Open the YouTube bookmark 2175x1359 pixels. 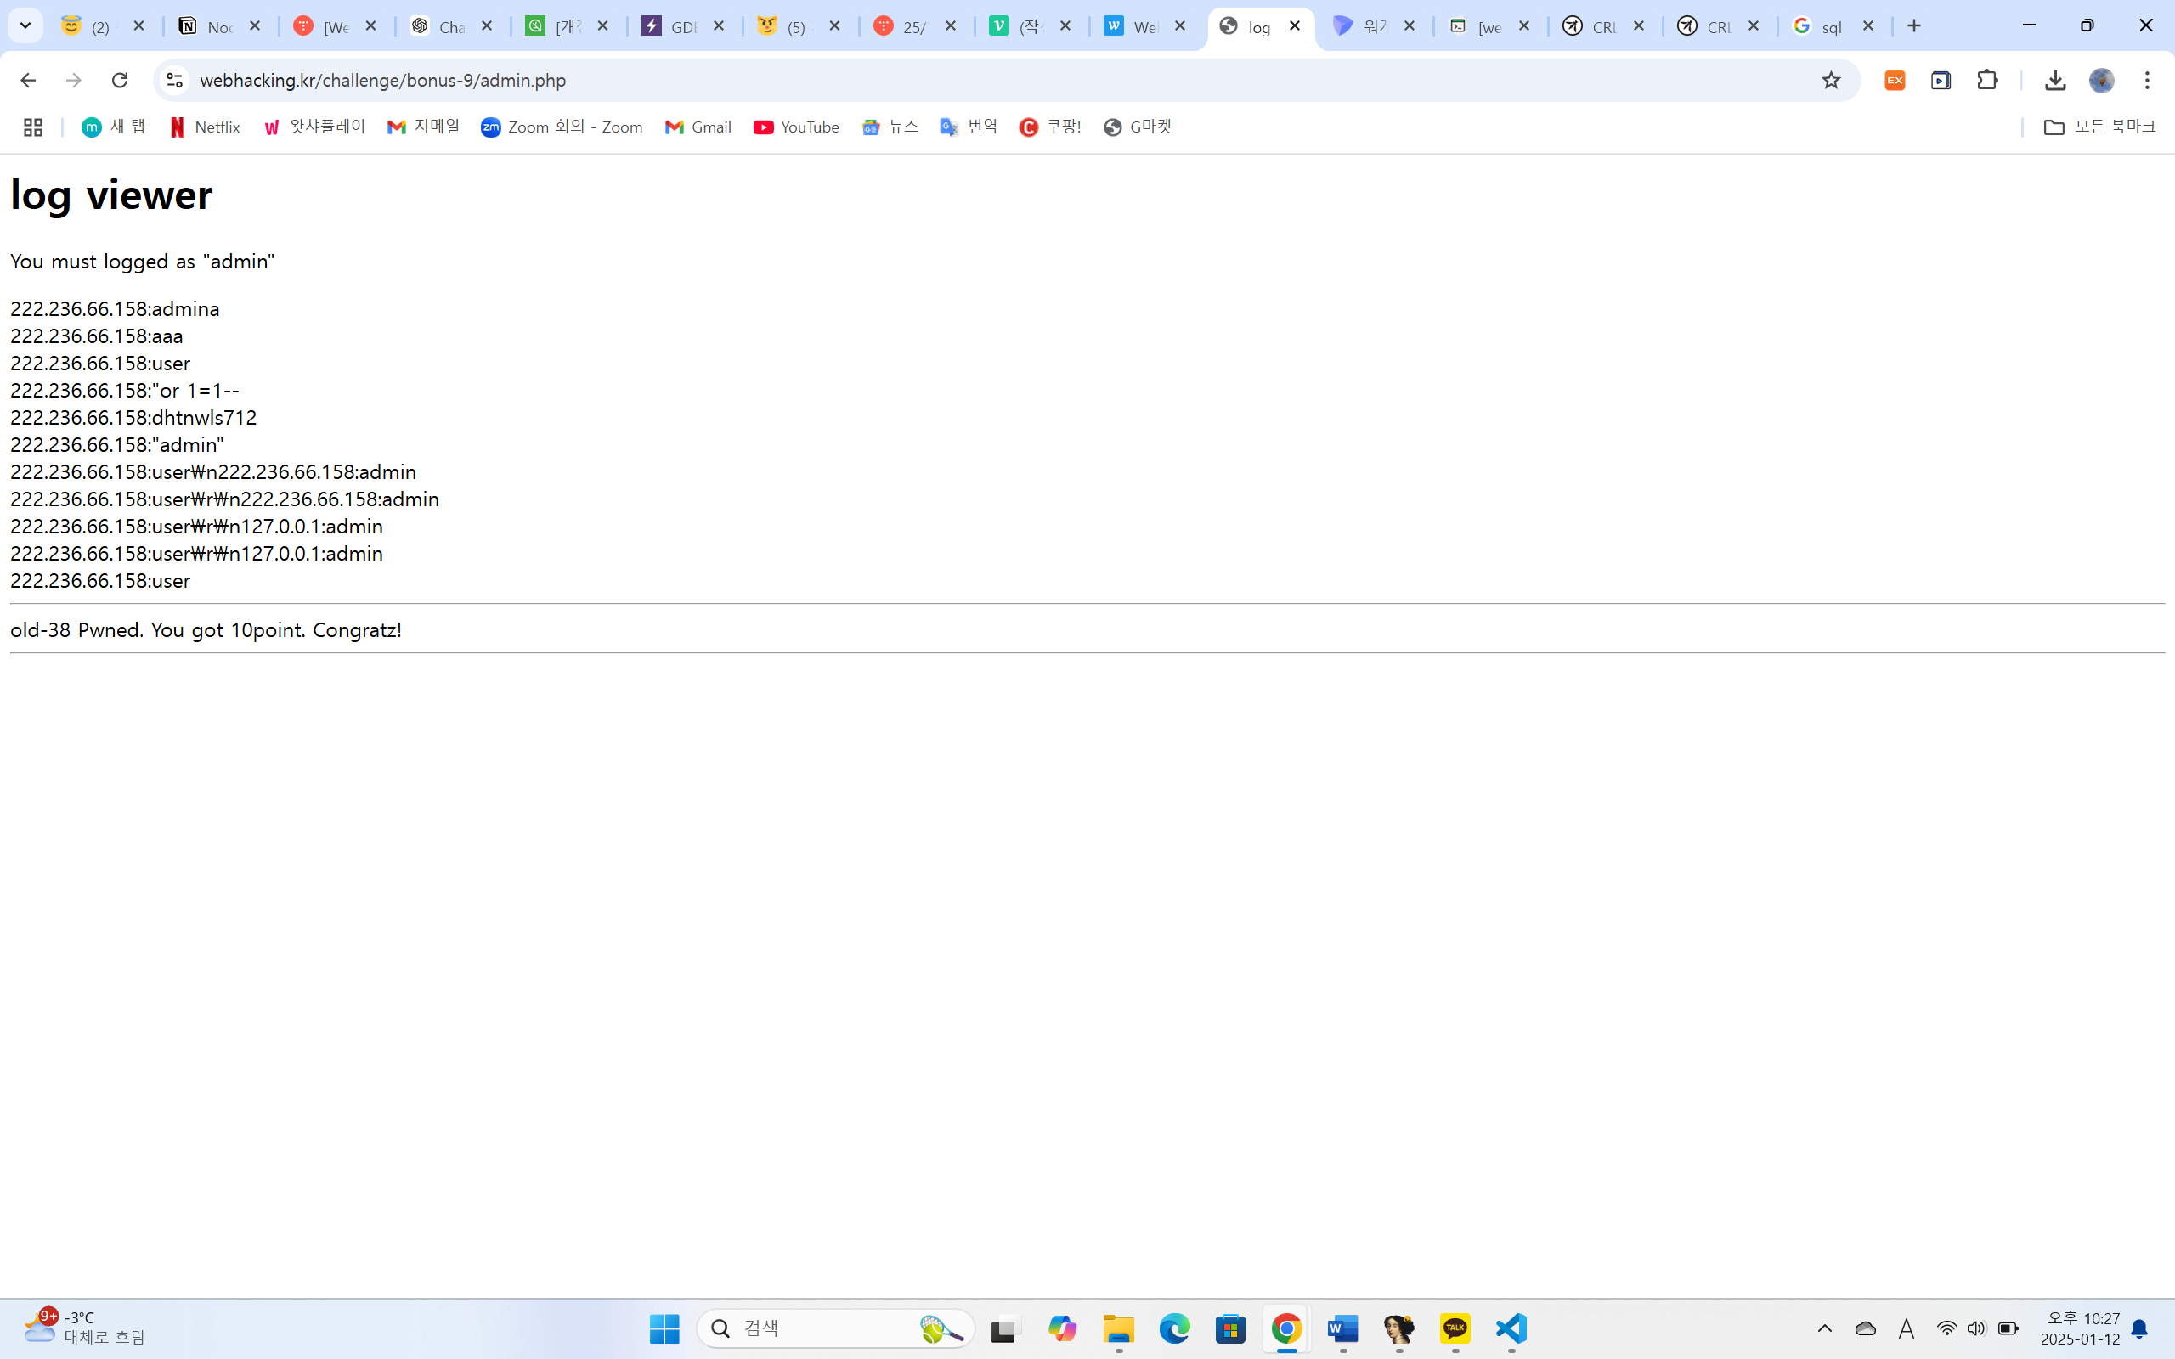coord(795,127)
